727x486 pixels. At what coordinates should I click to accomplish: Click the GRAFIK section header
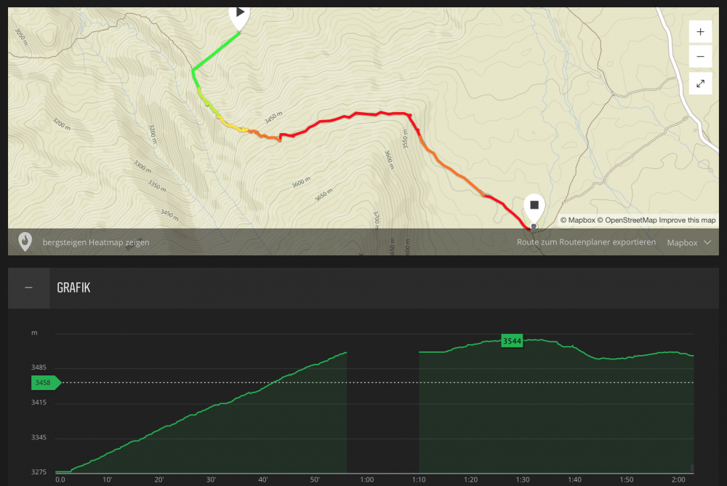(x=73, y=288)
